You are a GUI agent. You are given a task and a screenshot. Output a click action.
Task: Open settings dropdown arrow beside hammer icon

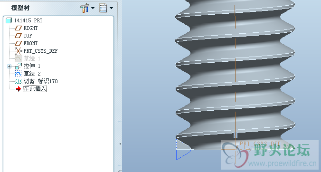point(93,8)
